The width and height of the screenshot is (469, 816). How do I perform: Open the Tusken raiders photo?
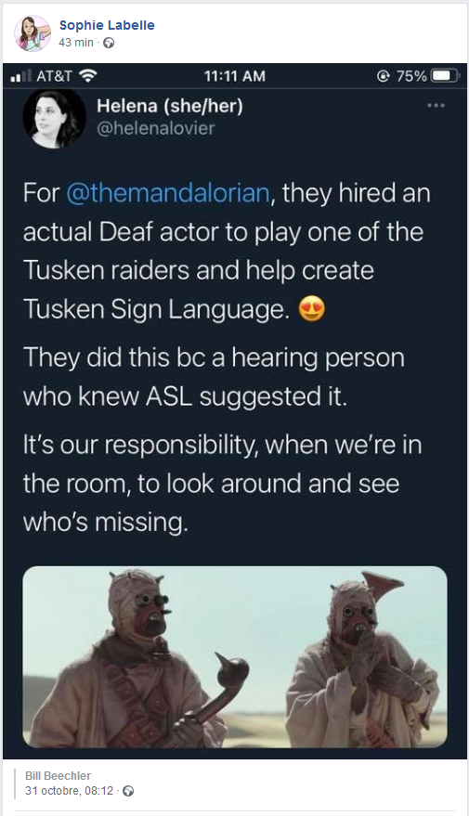(235, 656)
